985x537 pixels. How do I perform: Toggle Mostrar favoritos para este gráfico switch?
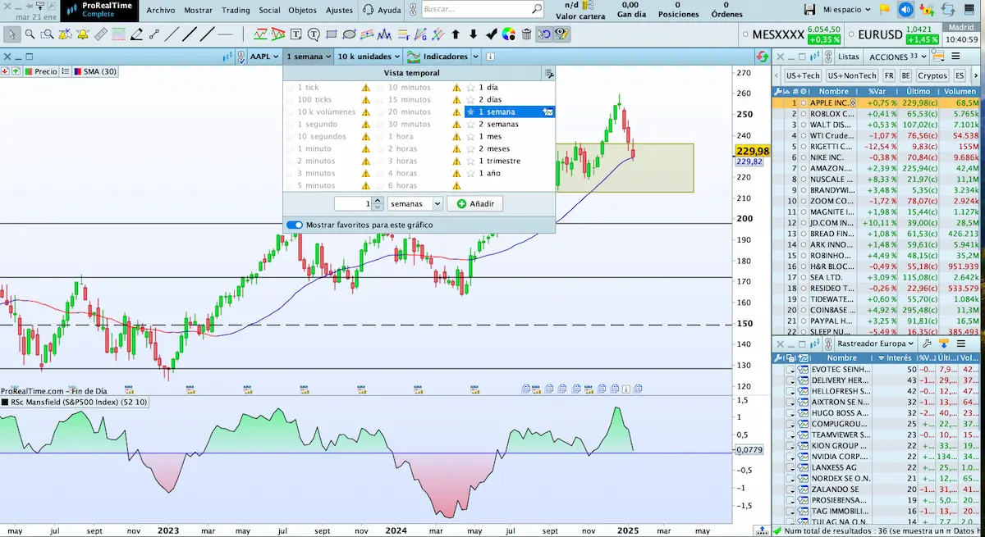click(295, 225)
